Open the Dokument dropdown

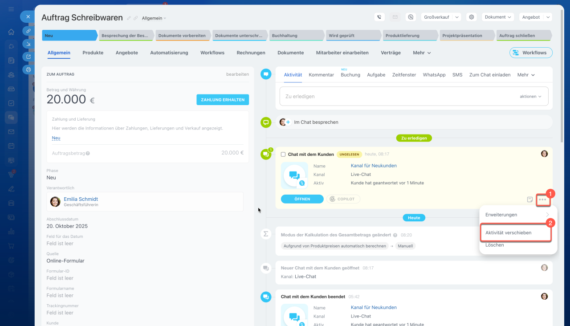(x=498, y=17)
